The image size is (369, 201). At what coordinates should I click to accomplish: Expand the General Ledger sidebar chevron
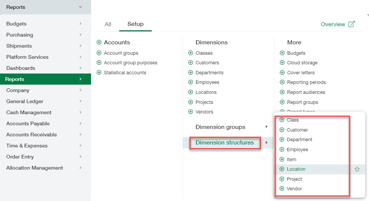tap(80, 101)
